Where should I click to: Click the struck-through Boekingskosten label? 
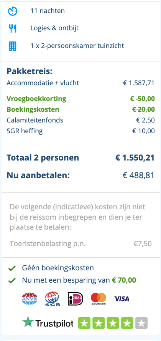(x=33, y=109)
